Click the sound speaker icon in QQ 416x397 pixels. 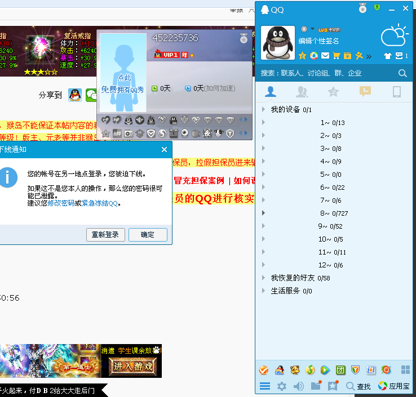298,386
